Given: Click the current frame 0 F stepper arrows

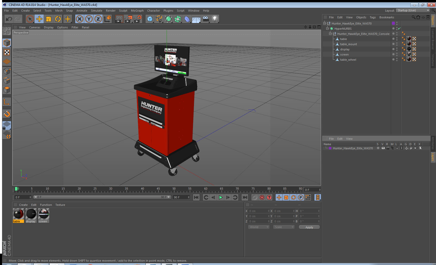Looking at the screenshot, I should 30,197.
